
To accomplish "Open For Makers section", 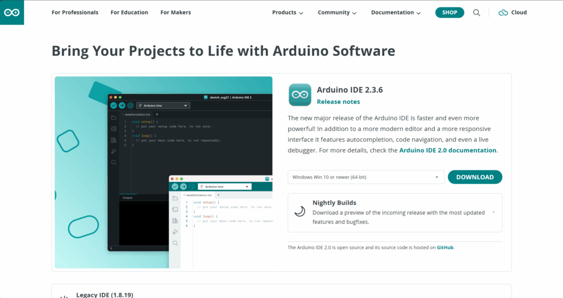I will 175,13.
